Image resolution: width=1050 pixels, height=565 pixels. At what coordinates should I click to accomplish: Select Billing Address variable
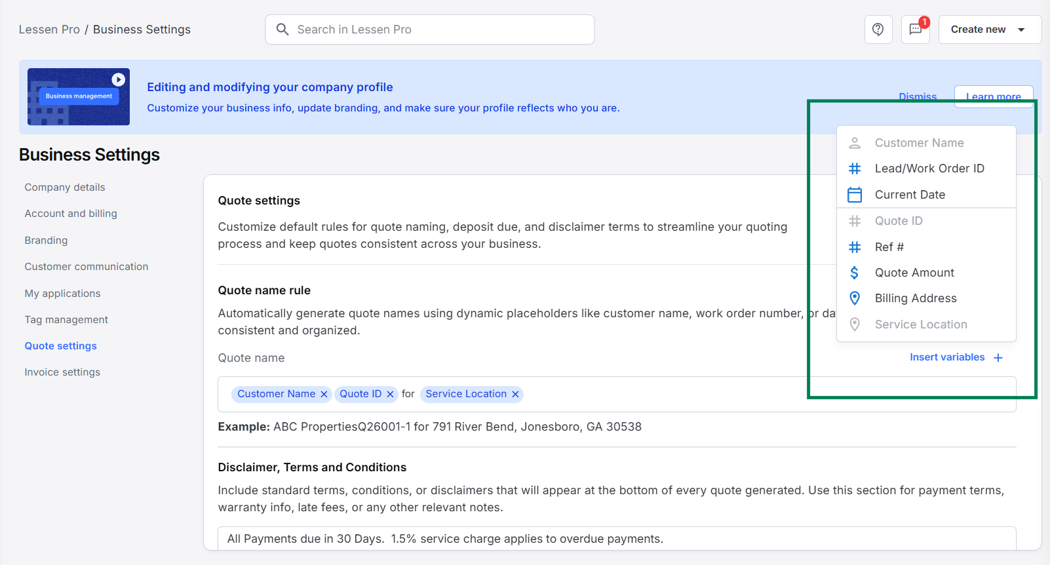tap(915, 298)
